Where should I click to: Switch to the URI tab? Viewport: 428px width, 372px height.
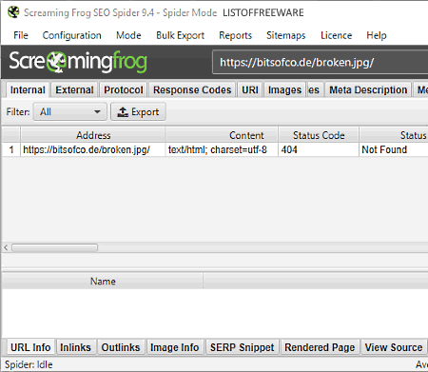click(250, 90)
